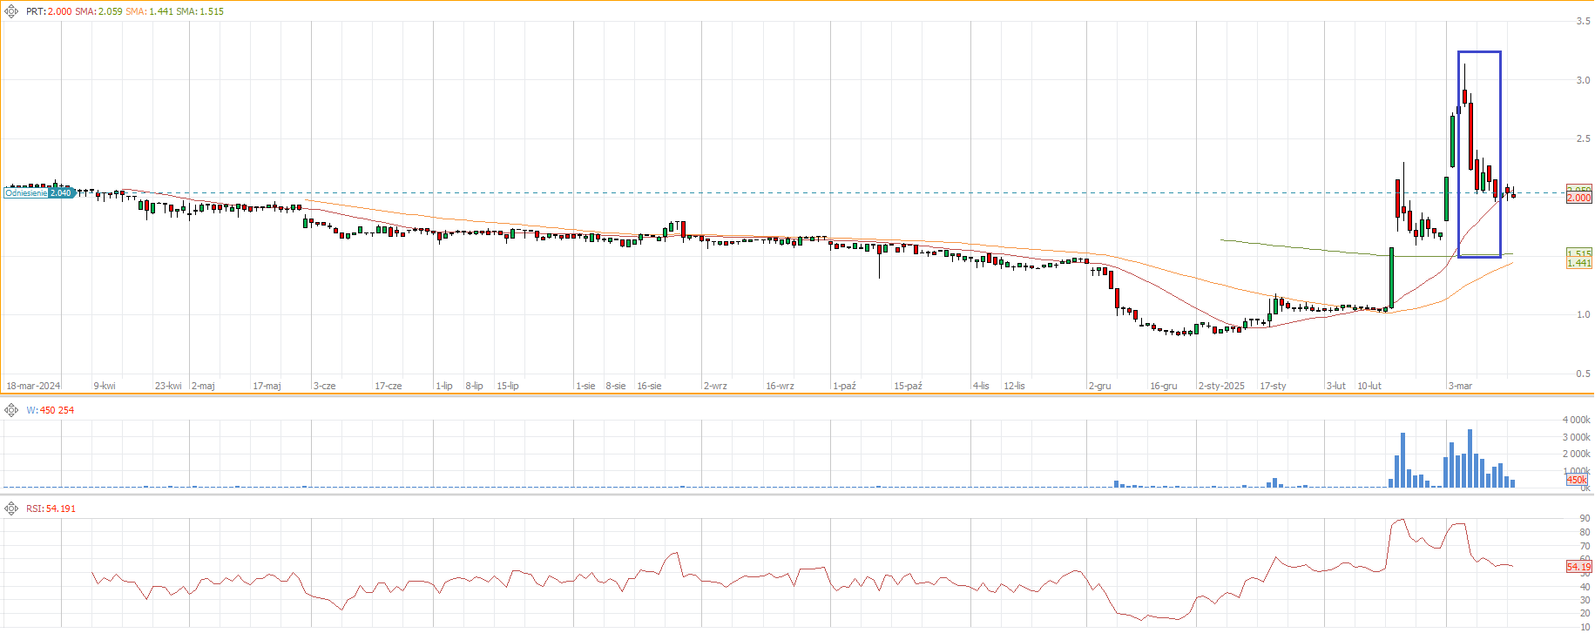The height and width of the screenshot is (633, 1595).
Task: Select the RSI: 54.191 indicator legend
Action: (51, 508)
